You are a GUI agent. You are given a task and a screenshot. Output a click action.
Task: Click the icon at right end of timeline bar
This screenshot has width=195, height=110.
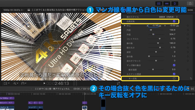coord(192,89)
